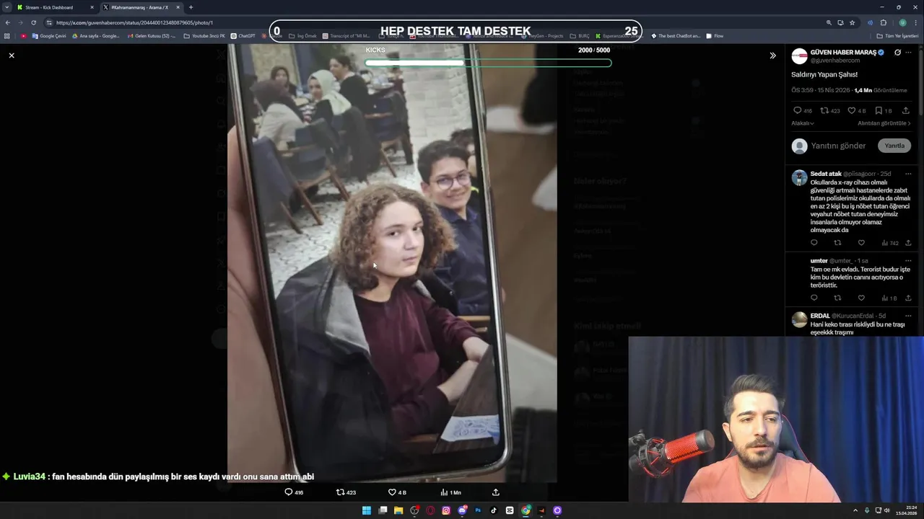Click the Yanıtını gönder reply field
Image resolution: width=924 pixels, height=519 pixels.
point(838,146)
